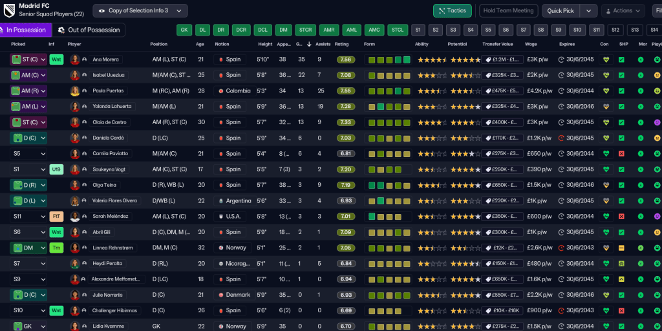Click Paula Puertas' player portrait

(75, 91)
